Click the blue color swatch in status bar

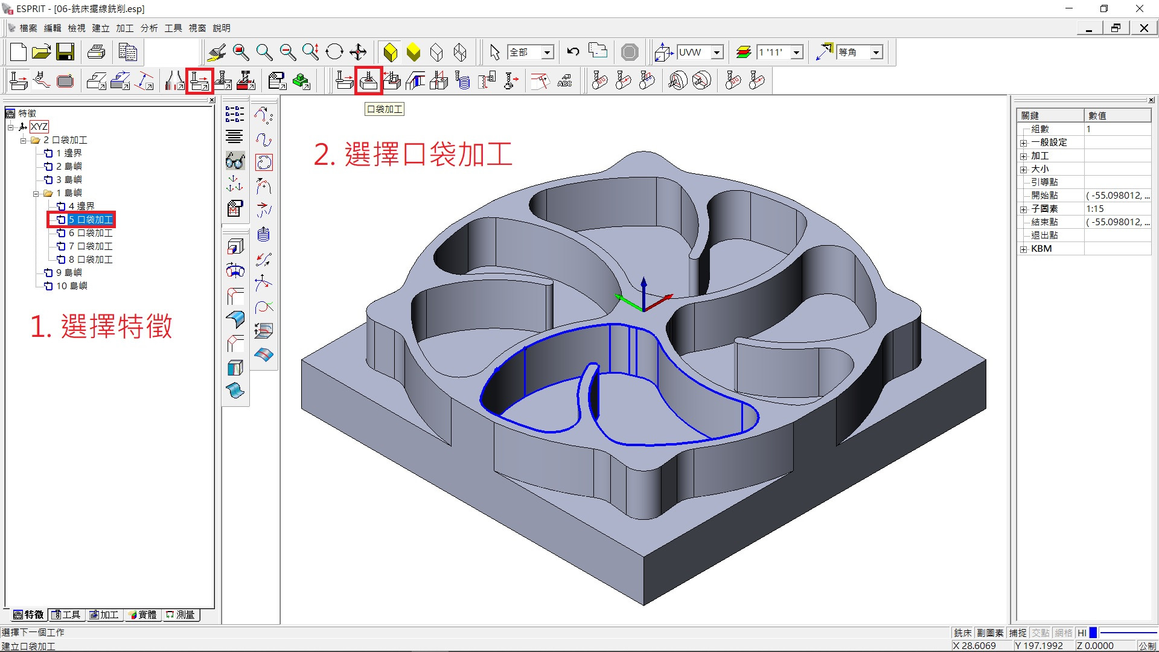[x=1093, y=633]
